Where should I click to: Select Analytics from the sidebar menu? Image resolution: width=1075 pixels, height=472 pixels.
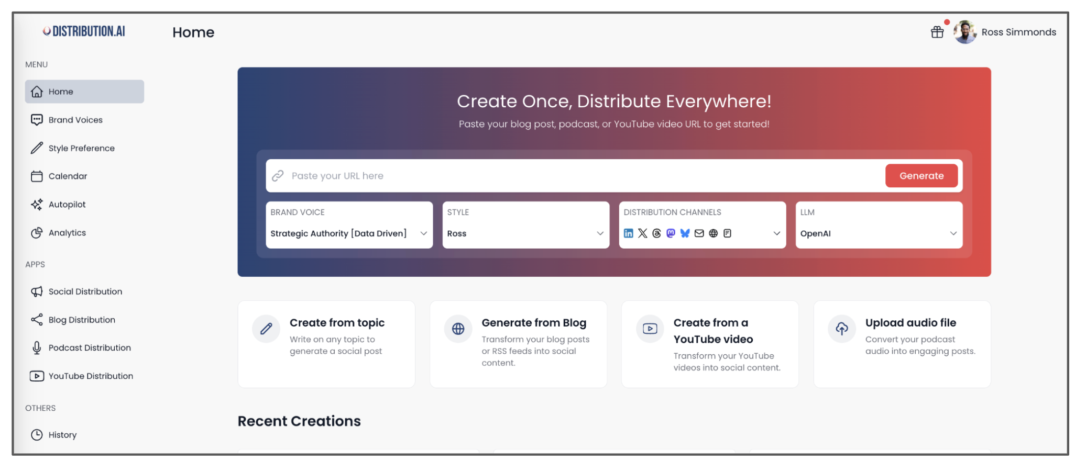pos(67,233)
